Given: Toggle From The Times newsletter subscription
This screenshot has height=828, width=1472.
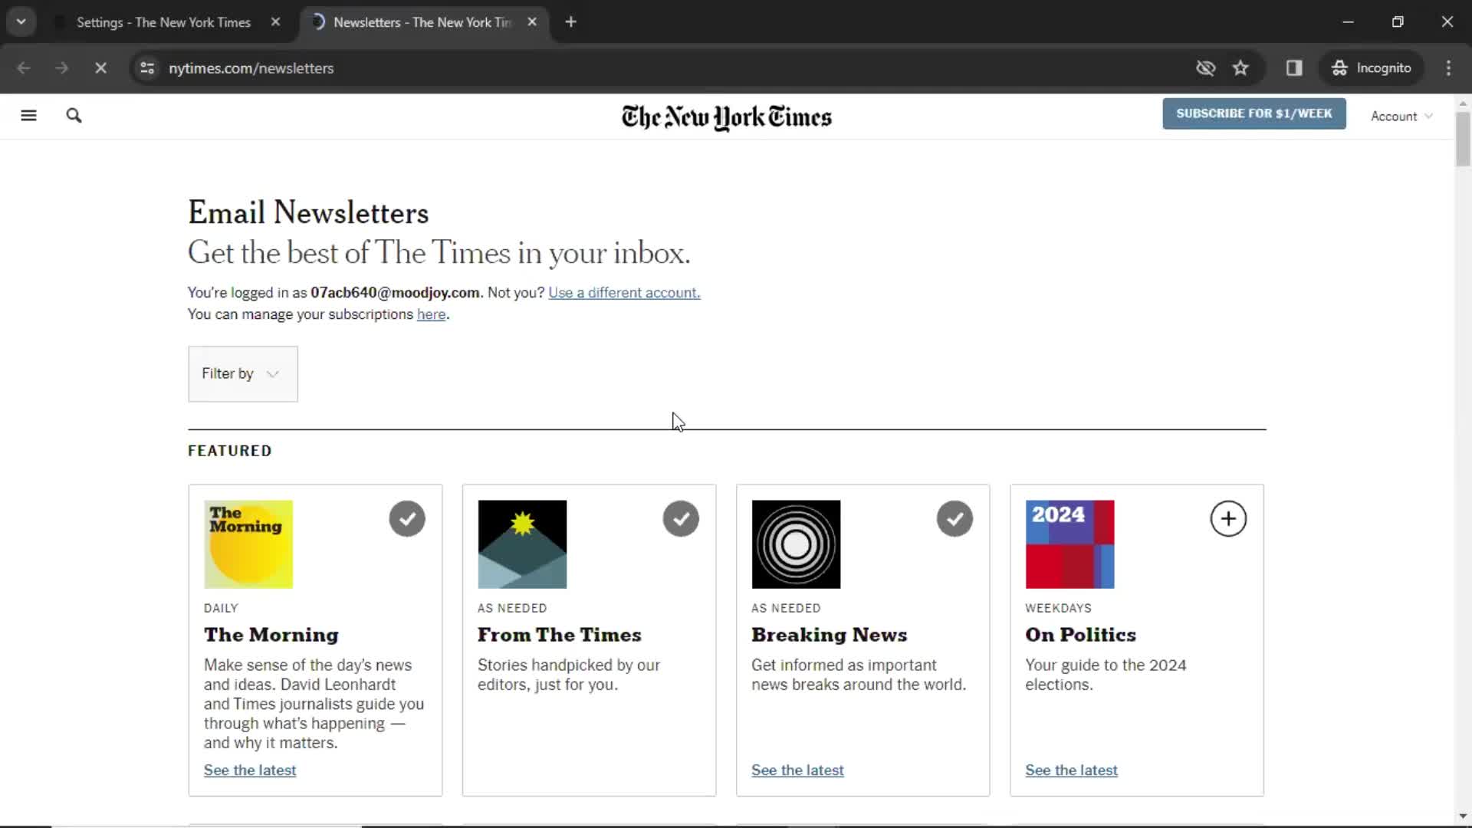Looking at the screenshot, I should click(x=682, y=518).
